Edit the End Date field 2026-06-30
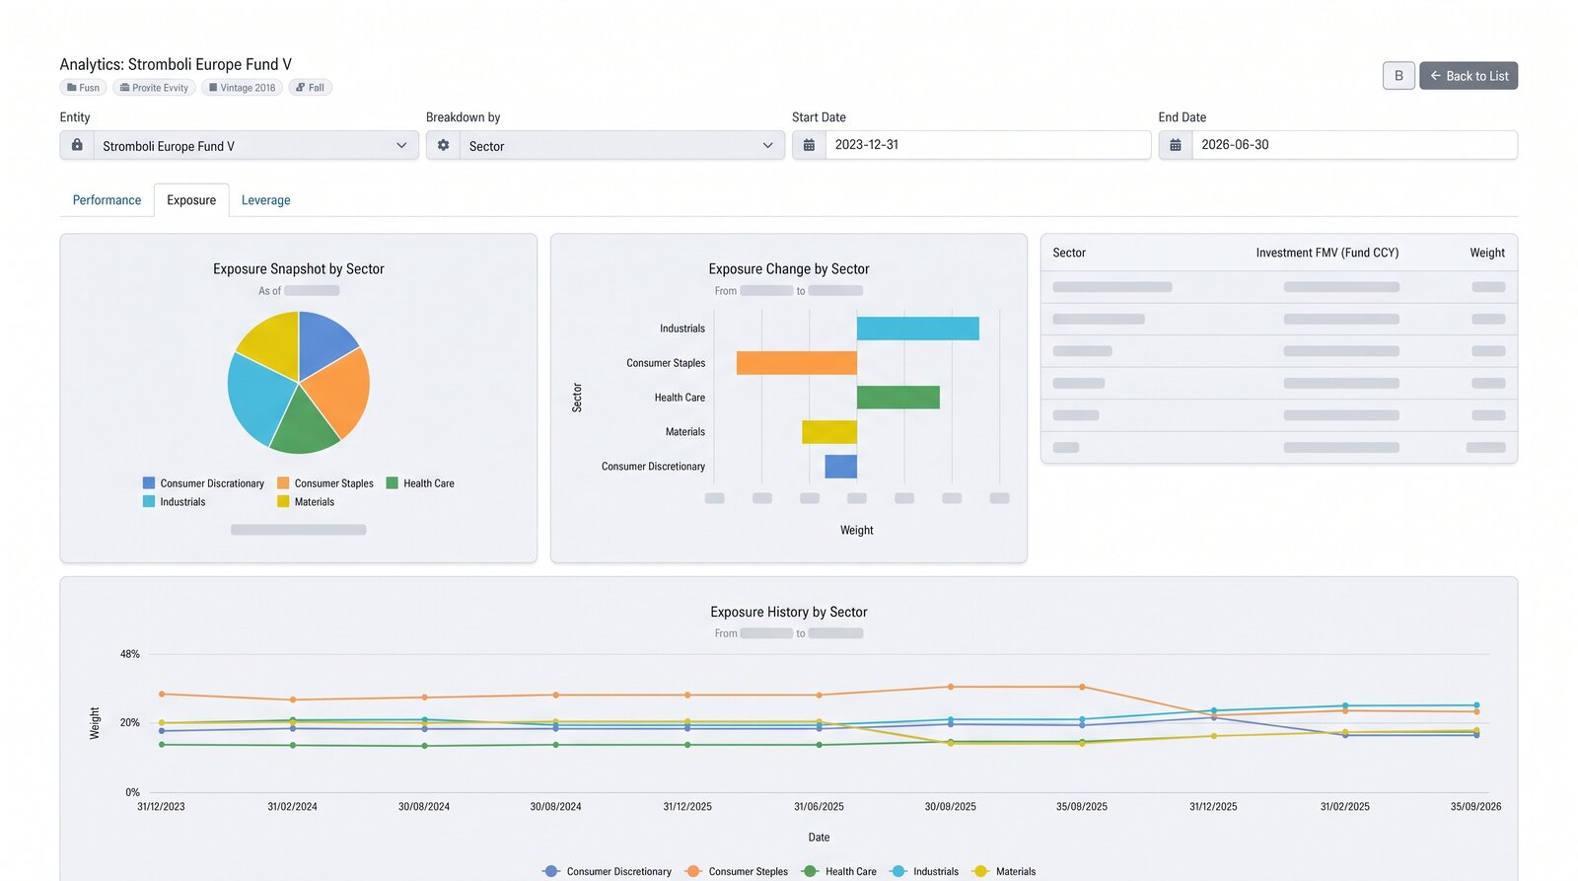 pyautogui.click(x=1354, y=145)
